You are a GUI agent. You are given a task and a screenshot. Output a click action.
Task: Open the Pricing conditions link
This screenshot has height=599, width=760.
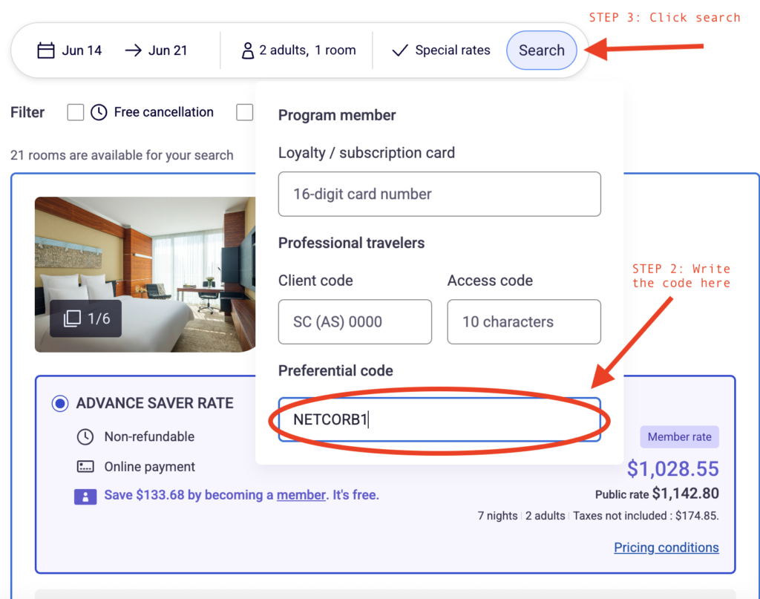pyautogui.click(x=666, y=548)
